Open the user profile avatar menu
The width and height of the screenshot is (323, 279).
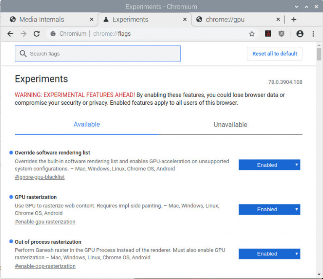point(300,34)
